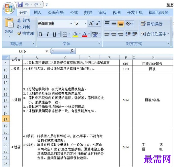Click the Office button logo
This screenshot has width=176, height=168.
[9, 9]
